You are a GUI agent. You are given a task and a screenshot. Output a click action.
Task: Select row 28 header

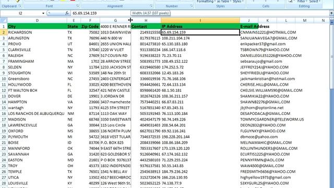[4, 183]
